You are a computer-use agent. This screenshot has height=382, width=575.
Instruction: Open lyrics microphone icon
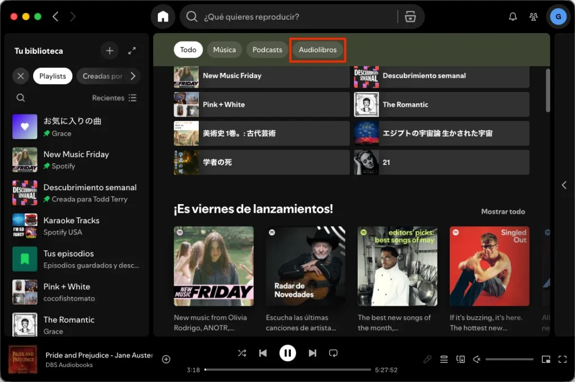click(x=427, y=360)
